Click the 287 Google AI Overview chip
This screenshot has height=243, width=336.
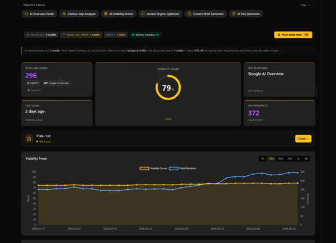[56, 83]
